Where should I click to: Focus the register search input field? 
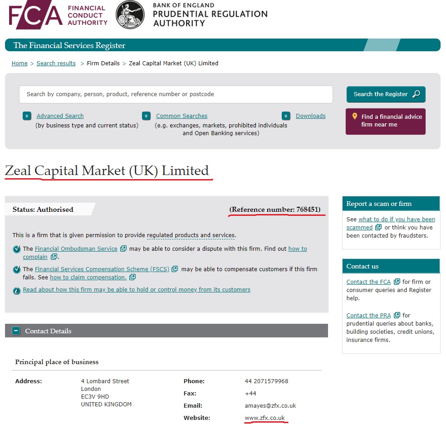pos(176,94)
